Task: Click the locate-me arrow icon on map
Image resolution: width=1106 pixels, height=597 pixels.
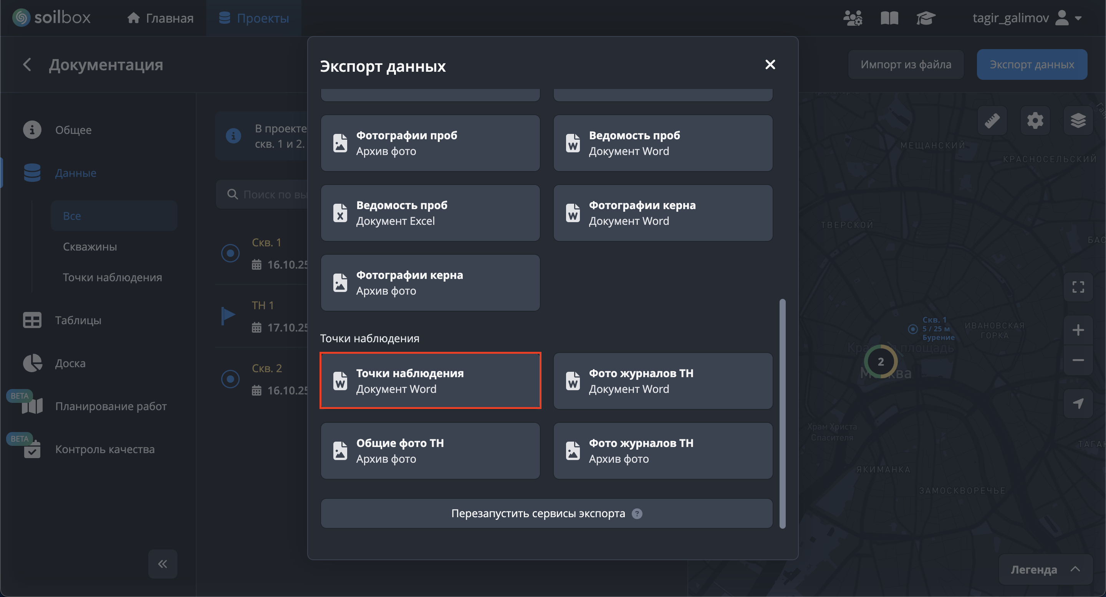Action: coord(1078,403)
